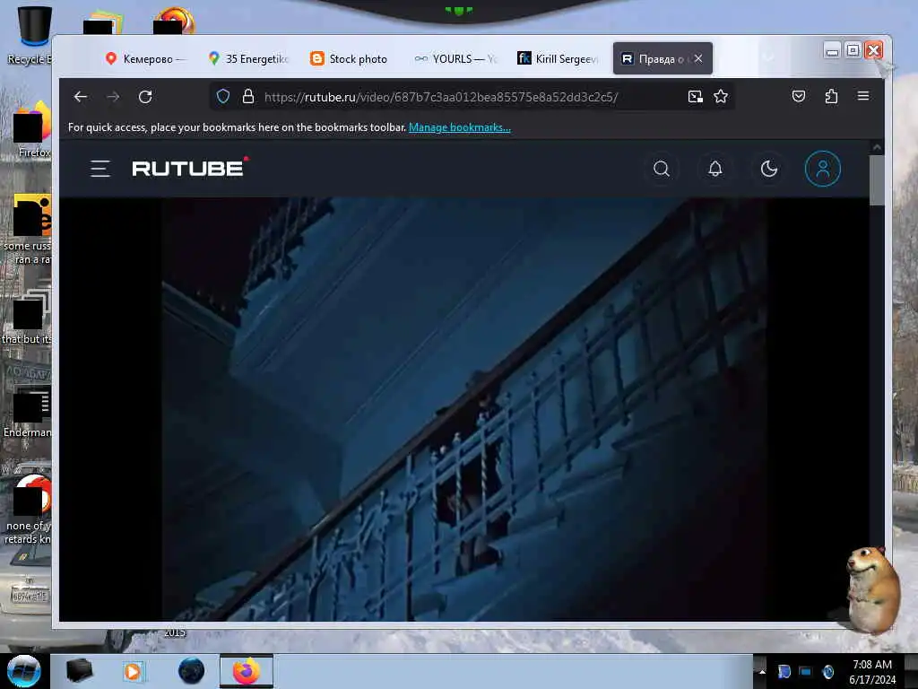Click the rutube.ru URL address field
Screen dimensions: 918x689
pyautogui.click(x=441, y=97)
